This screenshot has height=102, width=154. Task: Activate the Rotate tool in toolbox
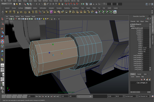(x=2, y=37)
